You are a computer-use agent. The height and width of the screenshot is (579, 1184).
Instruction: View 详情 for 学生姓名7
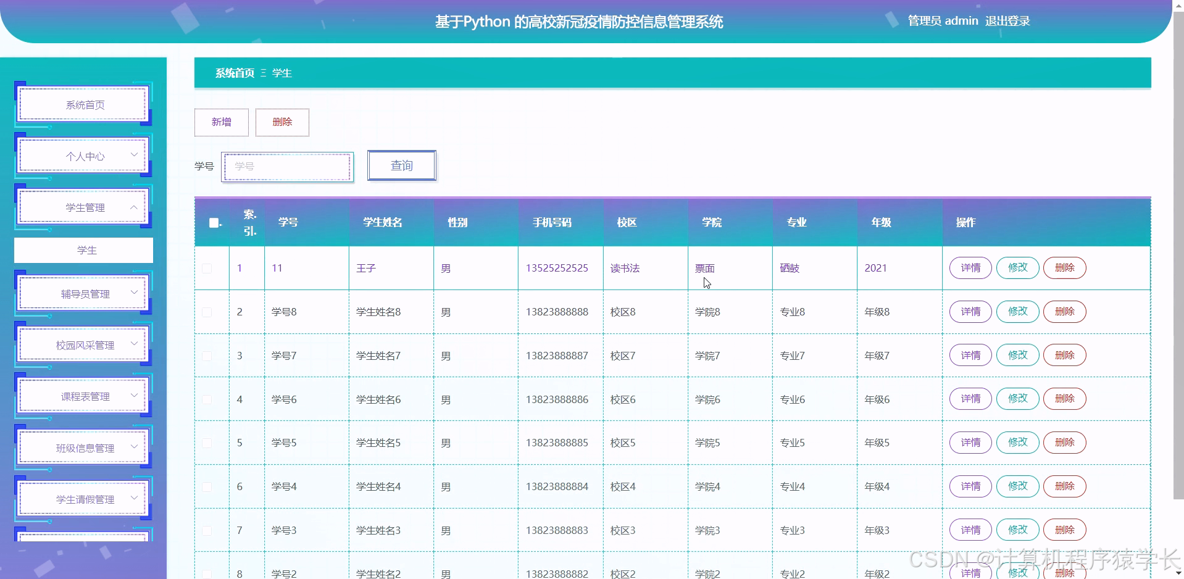tap(970, 356)
